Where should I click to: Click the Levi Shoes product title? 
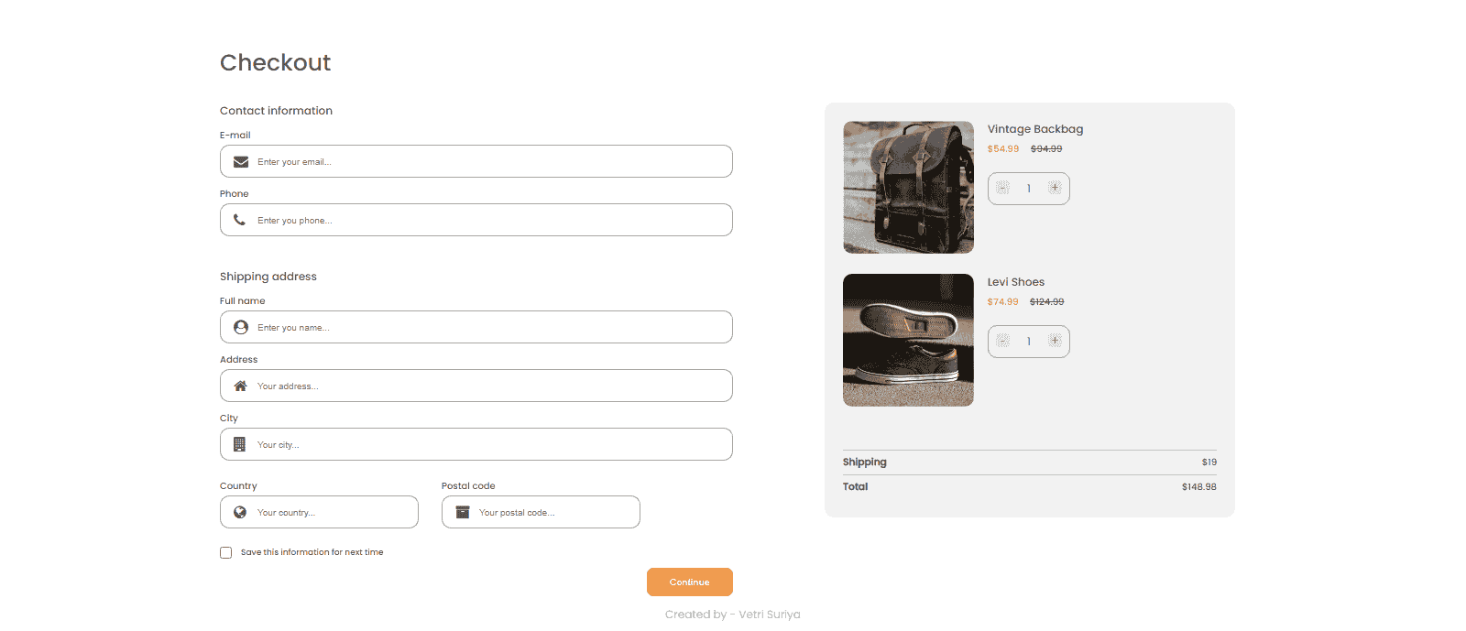[1015, 282]
